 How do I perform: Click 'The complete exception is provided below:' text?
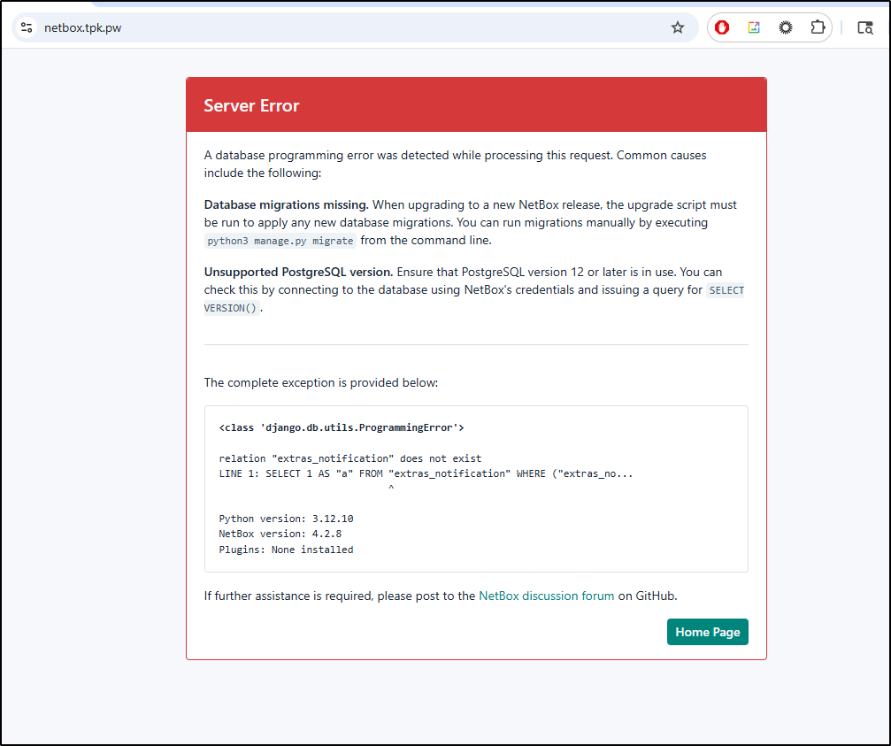coord(321,382)
